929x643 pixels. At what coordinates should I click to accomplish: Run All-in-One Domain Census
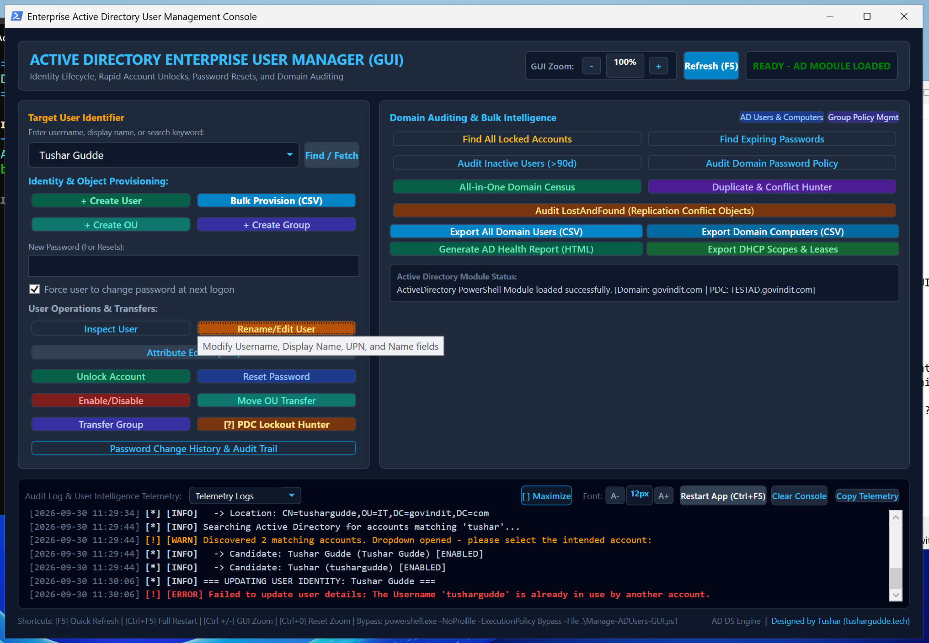click(x=517, y=187)
